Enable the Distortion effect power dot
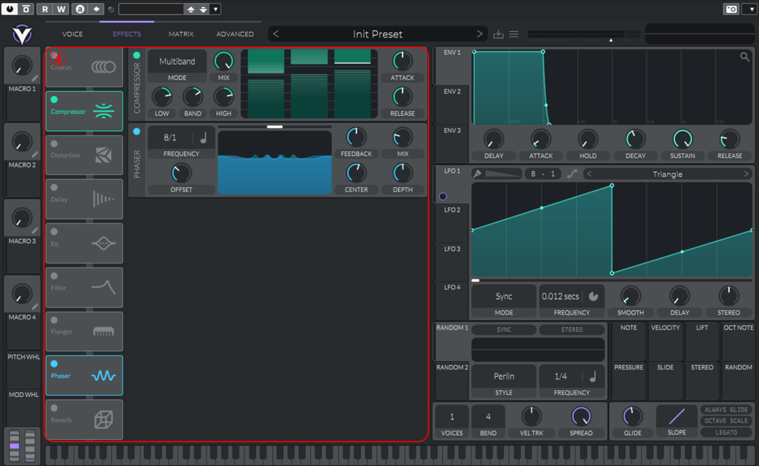The height and width of the screenshot is (466, 759). (54, 144)
